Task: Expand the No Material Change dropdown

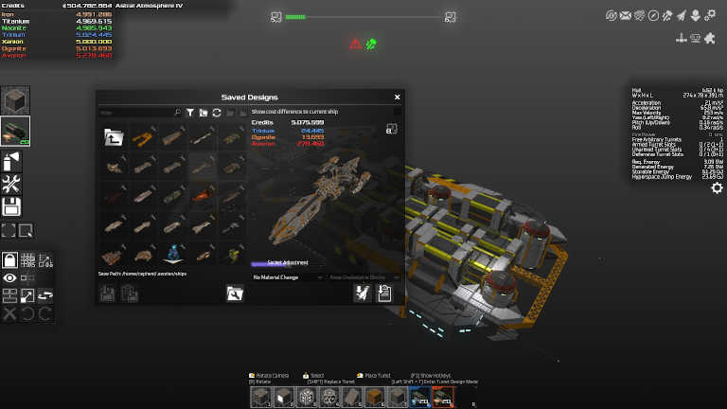Action: click(x=286, y=277)
